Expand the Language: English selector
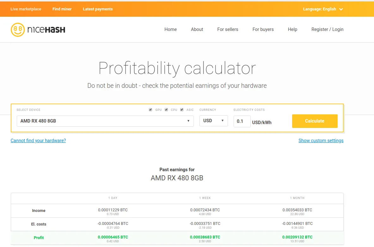 point(323,9)
